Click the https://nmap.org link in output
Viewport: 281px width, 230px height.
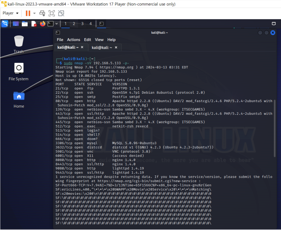116,67
